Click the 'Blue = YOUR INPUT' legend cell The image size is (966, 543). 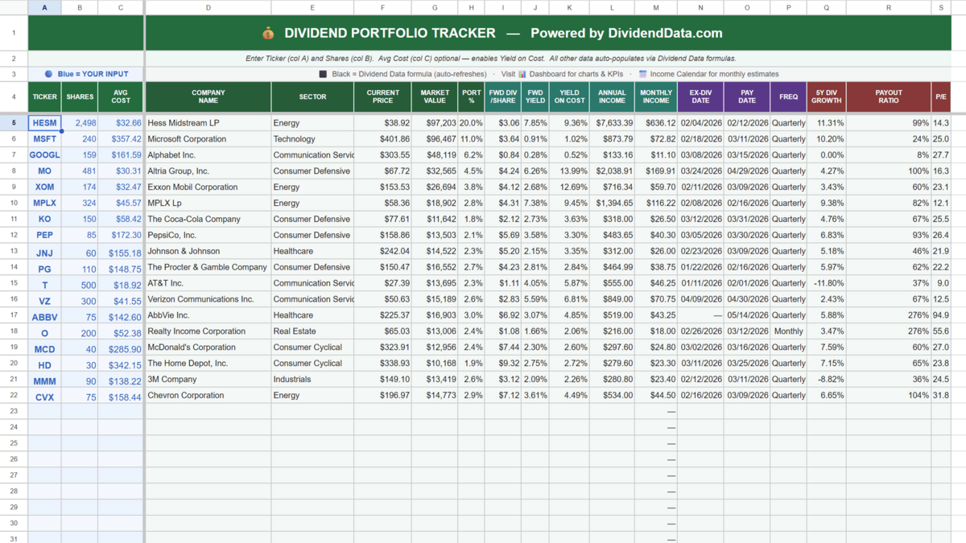[86, 74]
